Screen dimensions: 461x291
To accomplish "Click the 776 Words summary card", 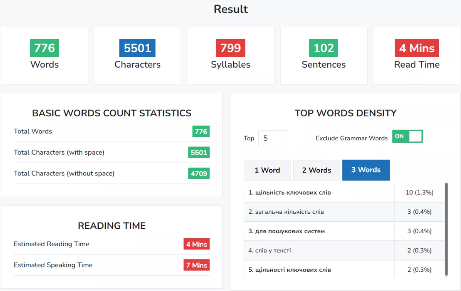I will pos(45,55).
